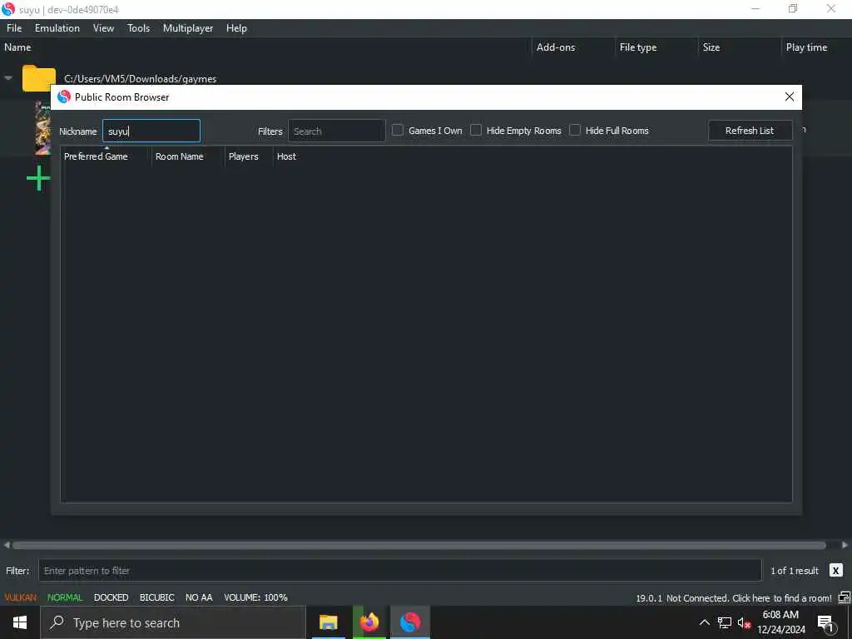Toggle Hide Empty Rooms checkbox

[476, 131]
